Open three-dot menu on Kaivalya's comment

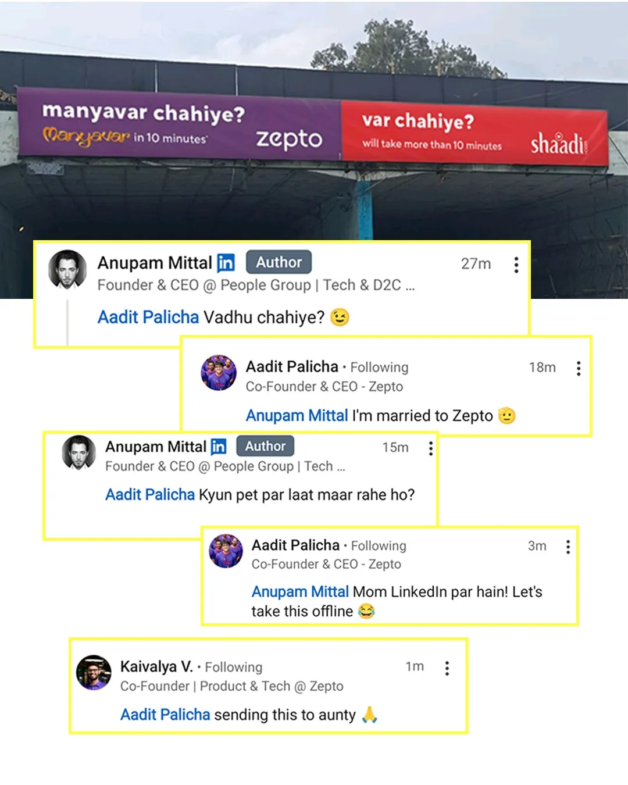[447, 668]
